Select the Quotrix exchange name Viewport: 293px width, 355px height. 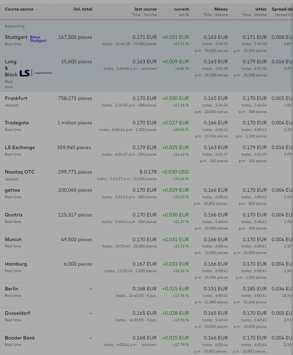(x=14, y=215)
